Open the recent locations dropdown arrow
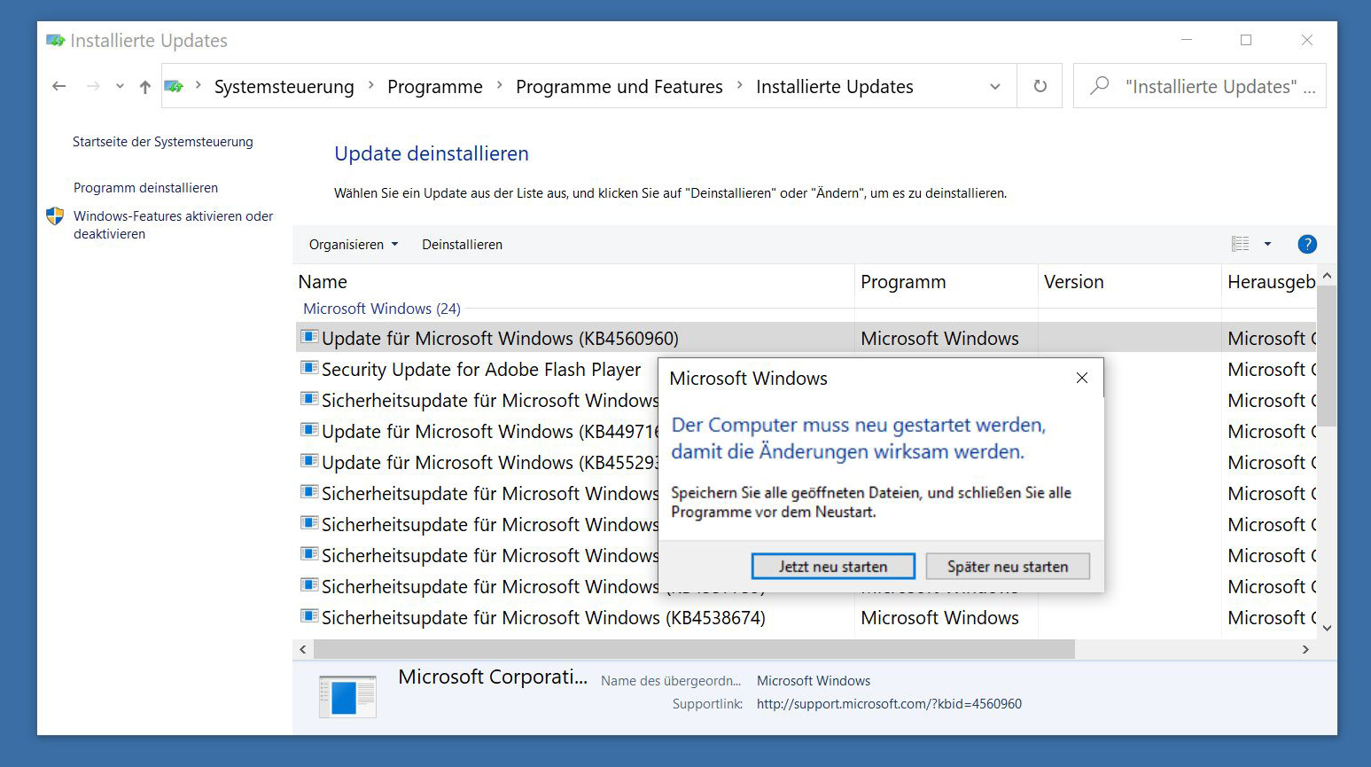The height and width of the screenshot is (767, 1371). 120,86
